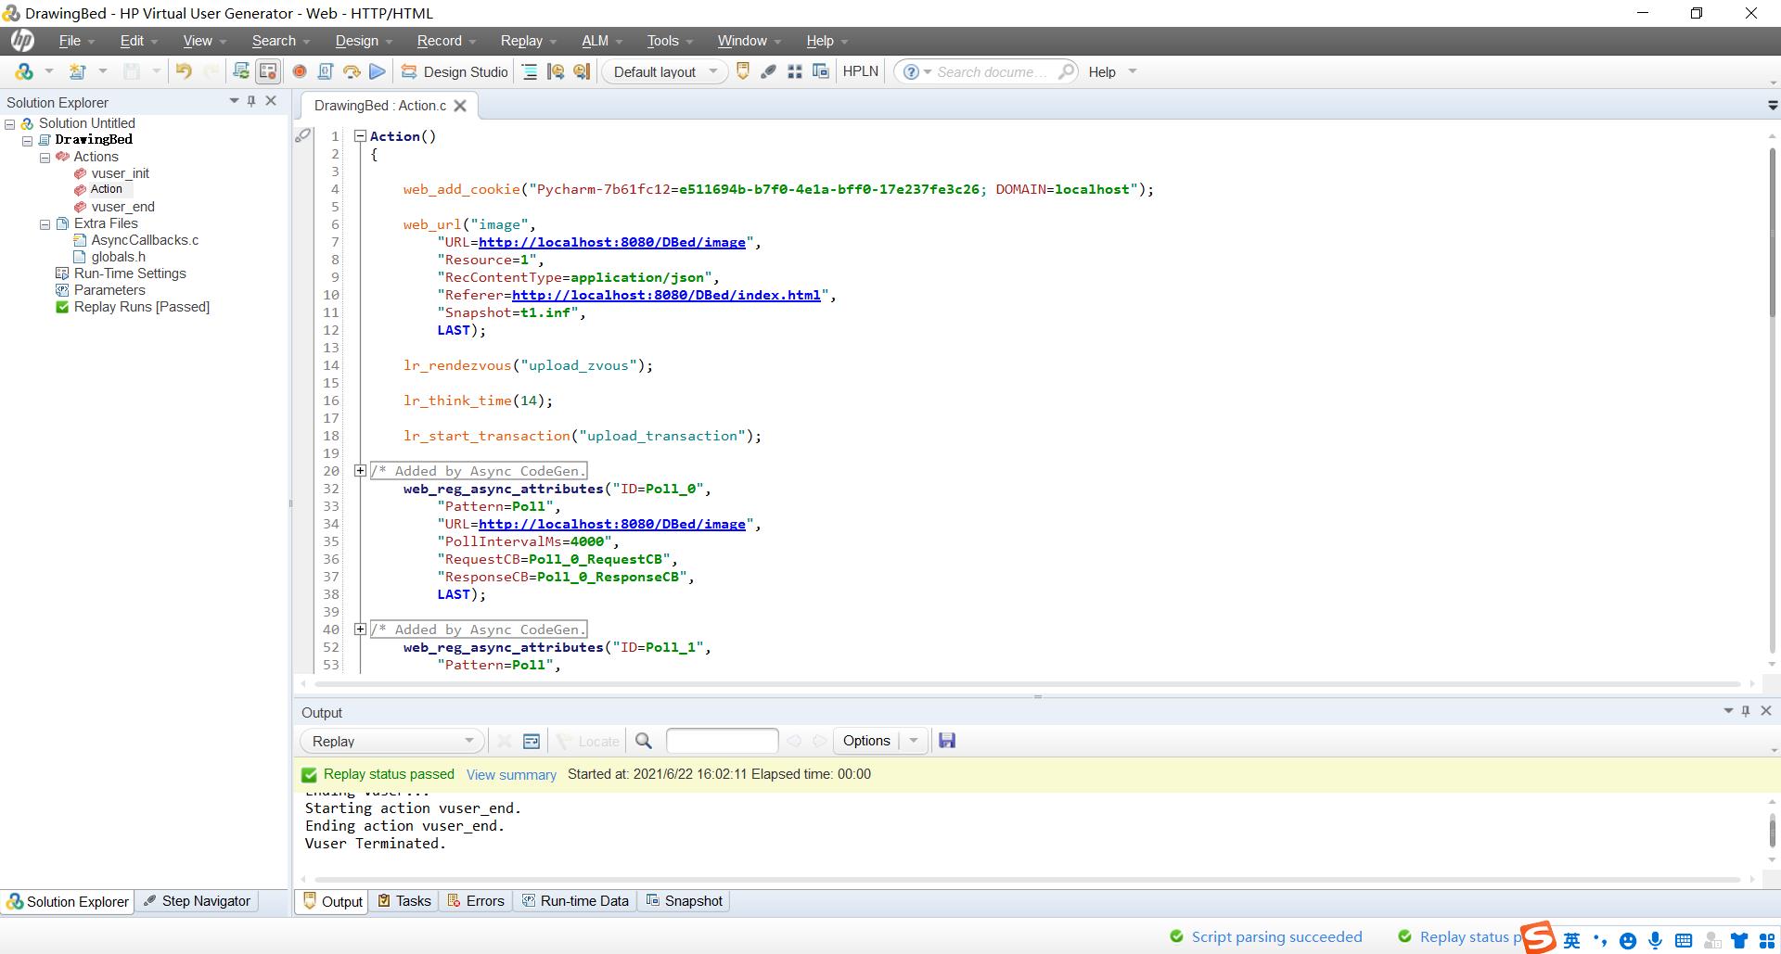The image size is (1781, 954).
Task: Click the red Record button icon
Action: click(x=300, y=71)
